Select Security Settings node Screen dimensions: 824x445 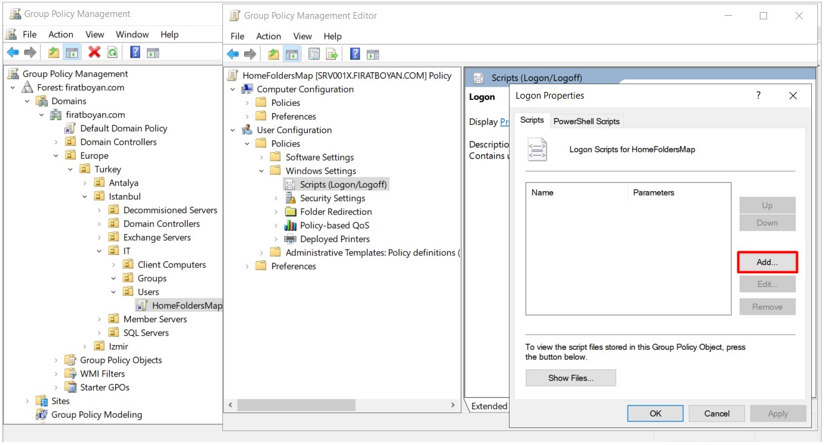333,198
